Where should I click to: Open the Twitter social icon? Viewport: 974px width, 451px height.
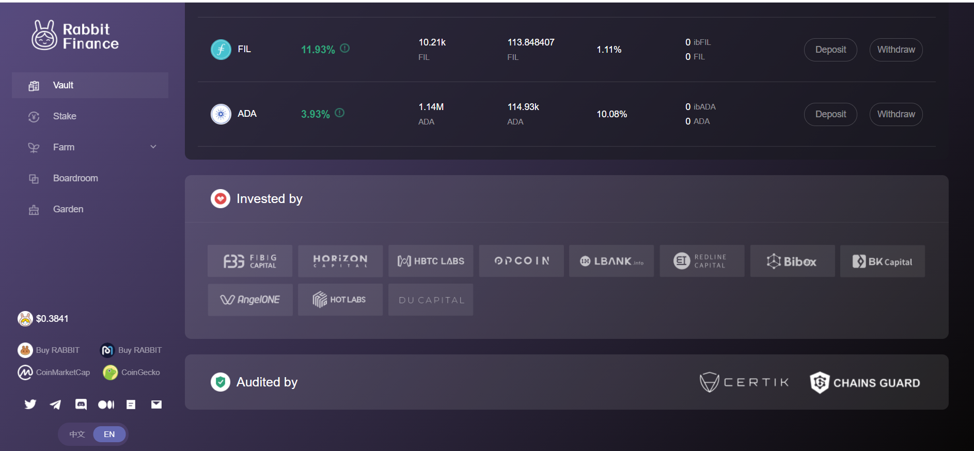click(x=30, y=405)
